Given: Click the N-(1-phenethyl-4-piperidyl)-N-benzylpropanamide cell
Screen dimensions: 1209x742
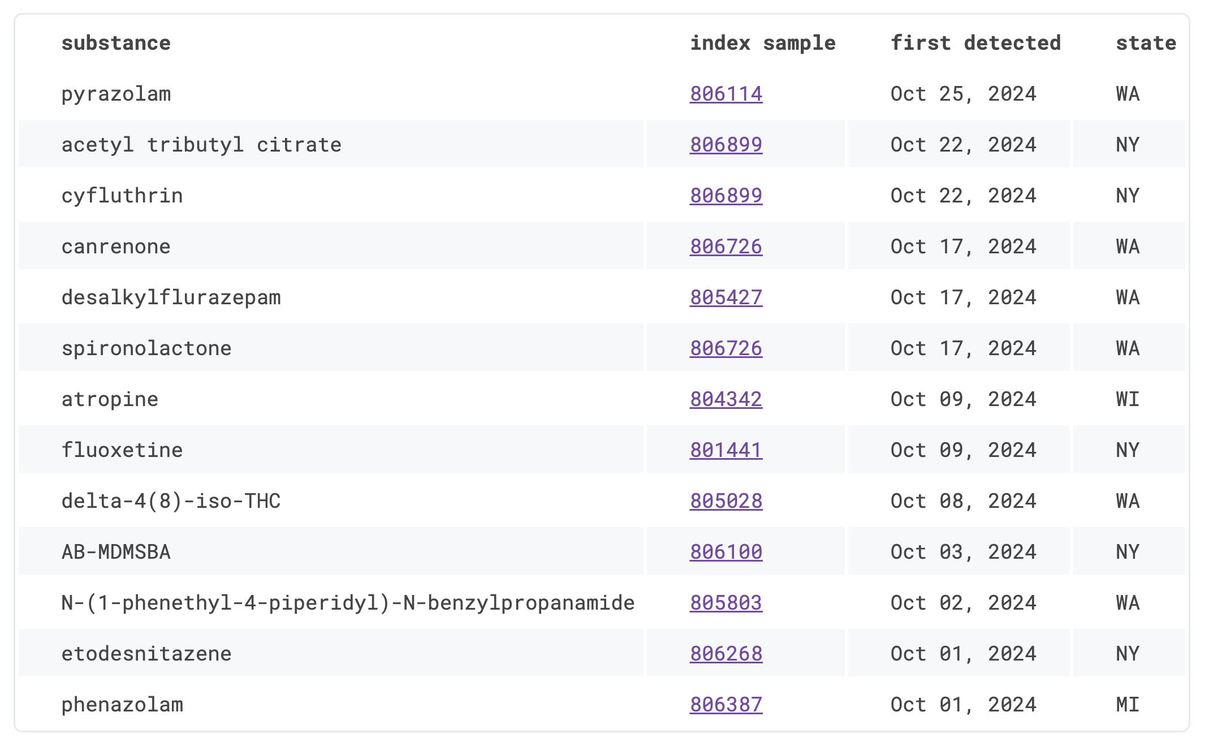Looking at the screenshot, I should point(348,603).
